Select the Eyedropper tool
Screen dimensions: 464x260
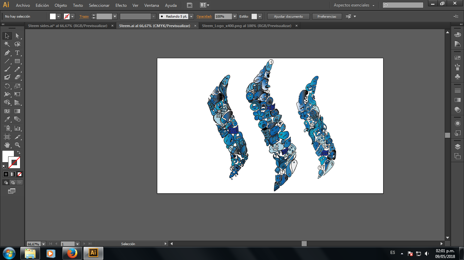pyautogui.click(x=7, y=119)
